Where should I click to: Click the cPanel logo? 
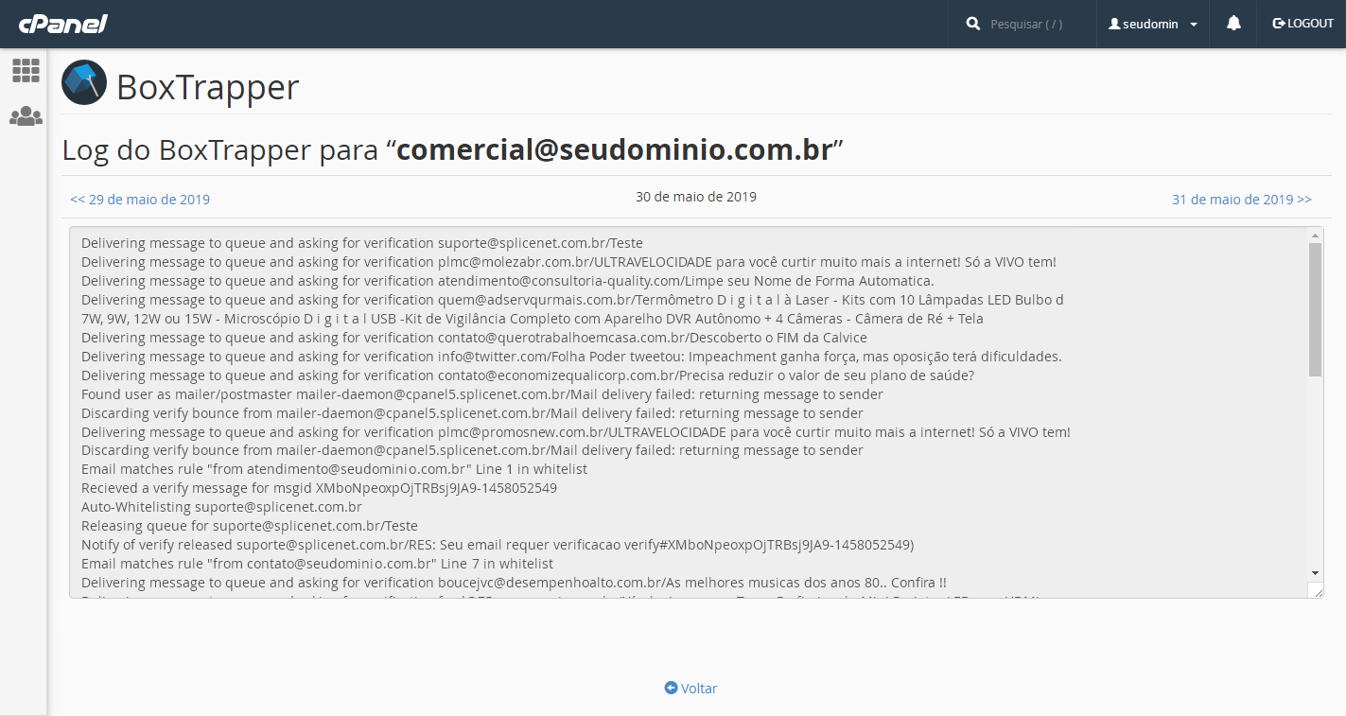(x=63, y=24)
